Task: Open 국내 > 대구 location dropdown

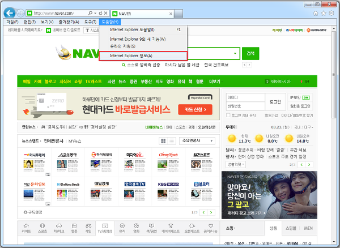Action: click(304, 127)
